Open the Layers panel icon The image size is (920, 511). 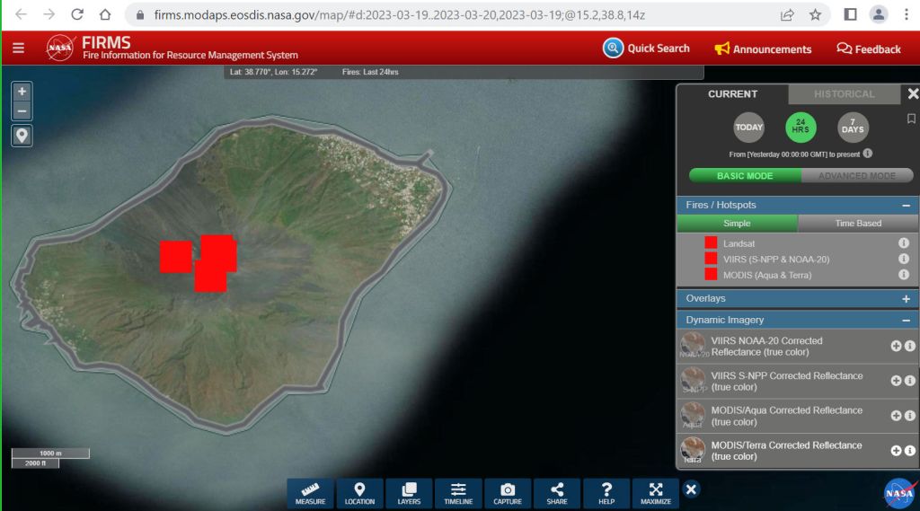[x=409, y=494]
